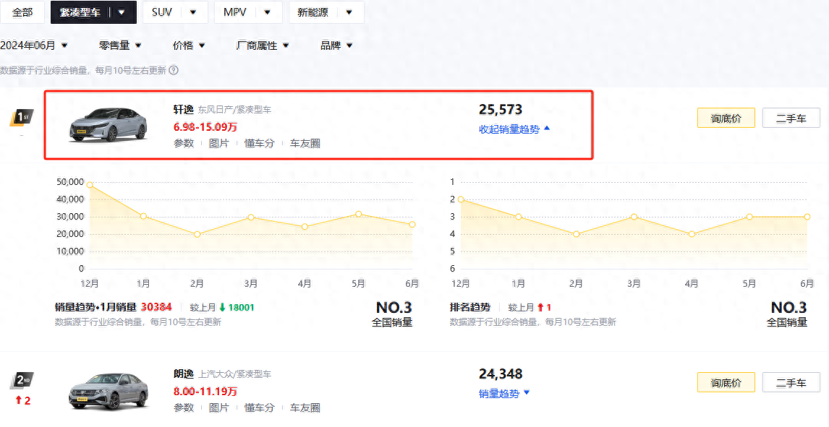The image size is (829, 427).
Task: Open the 轩逸 model name link
Action: click(x=184, y=110)
